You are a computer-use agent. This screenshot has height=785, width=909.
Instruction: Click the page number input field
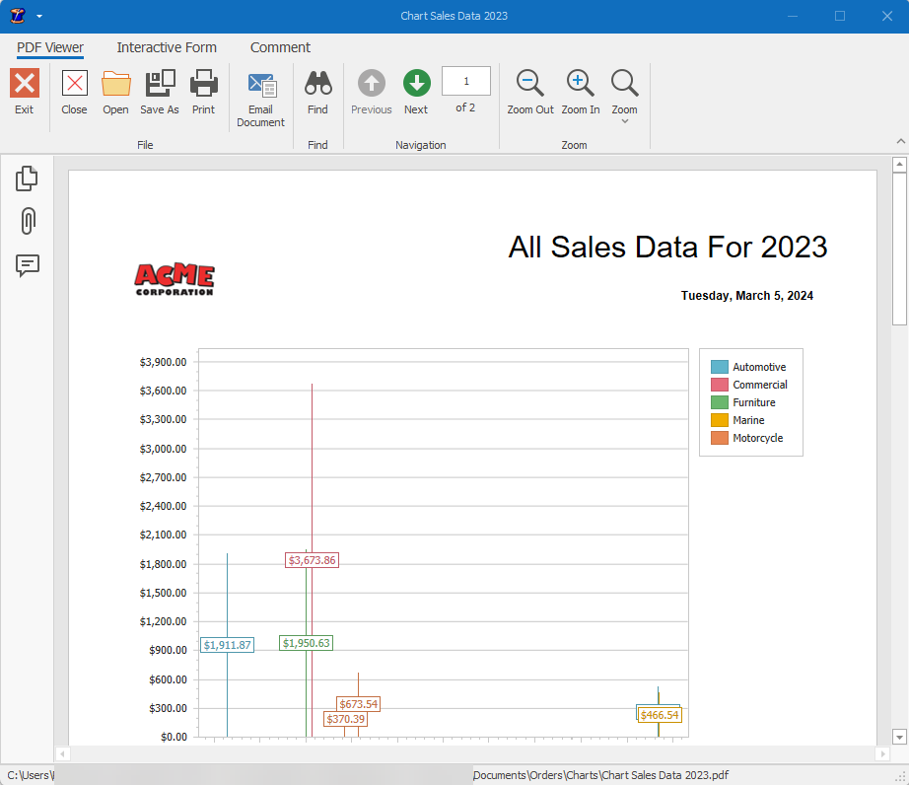[465, 81]
